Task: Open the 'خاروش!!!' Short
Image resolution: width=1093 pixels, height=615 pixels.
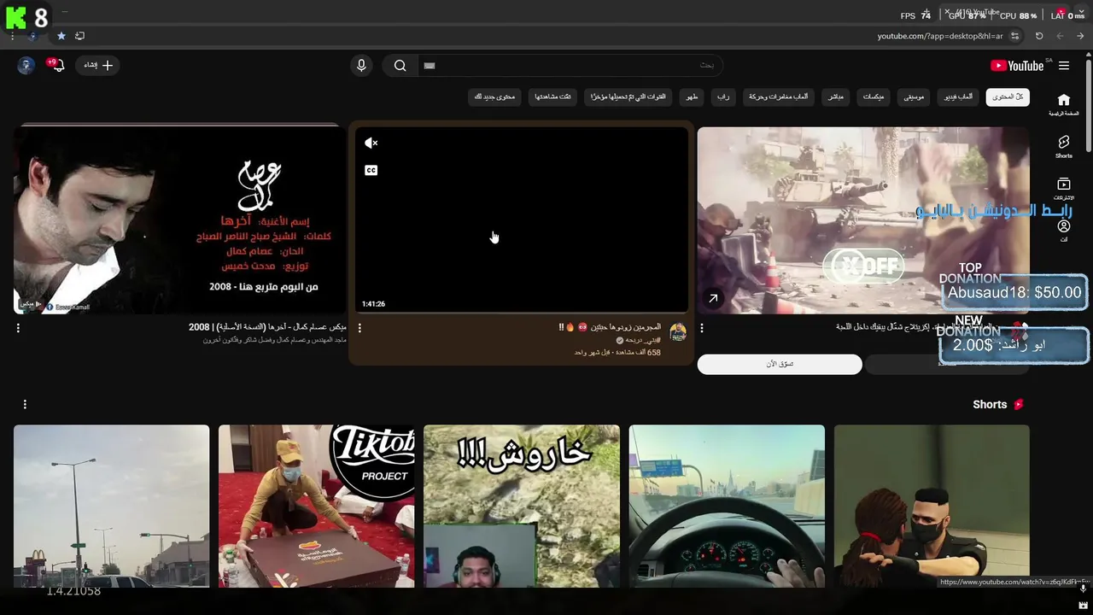Action: click(522, 506)
